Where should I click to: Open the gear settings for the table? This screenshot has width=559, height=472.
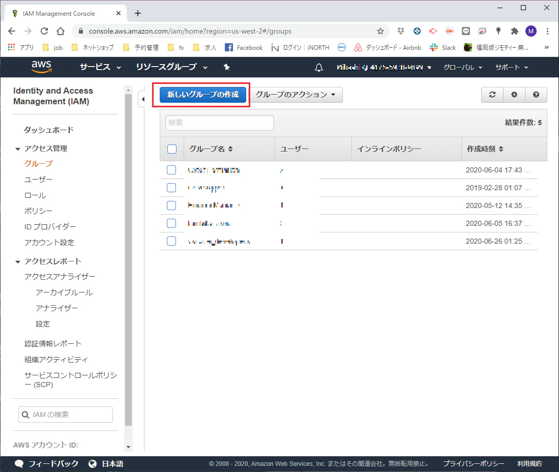514,95
